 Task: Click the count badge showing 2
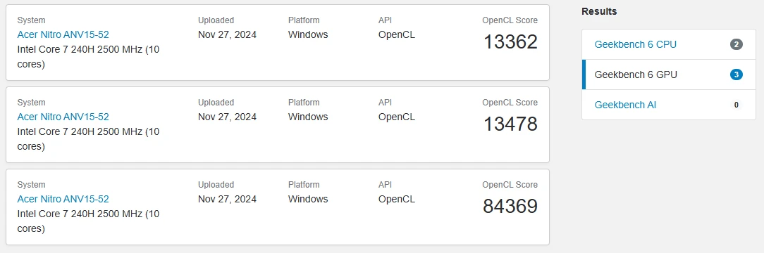(x=737, y=45)
